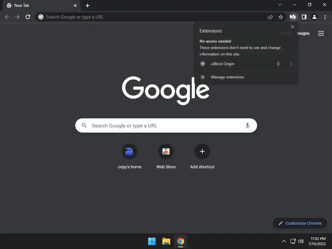Toggle the Extensions puzzle icon
The height and width of the screenshot is (249, 332).
pos(293,17)
